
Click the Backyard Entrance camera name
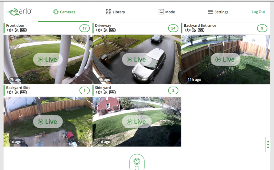point(200,25)
